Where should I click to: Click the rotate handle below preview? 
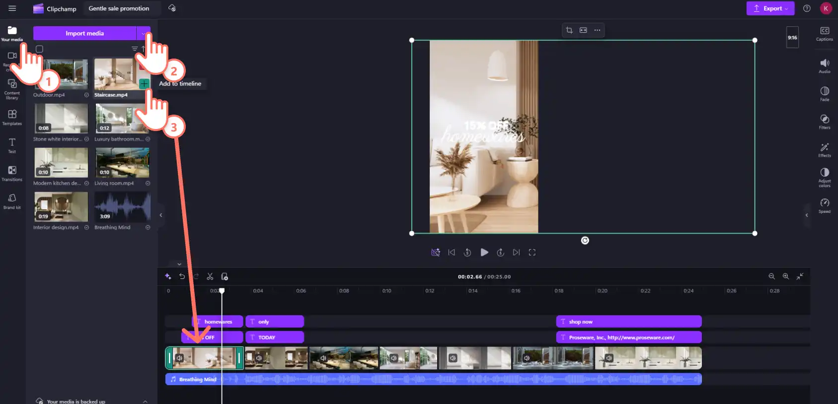pyautogui.click(x=585, y=241)
